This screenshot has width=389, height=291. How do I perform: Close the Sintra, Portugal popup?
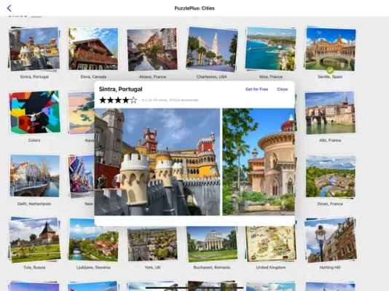coord(283,89)
